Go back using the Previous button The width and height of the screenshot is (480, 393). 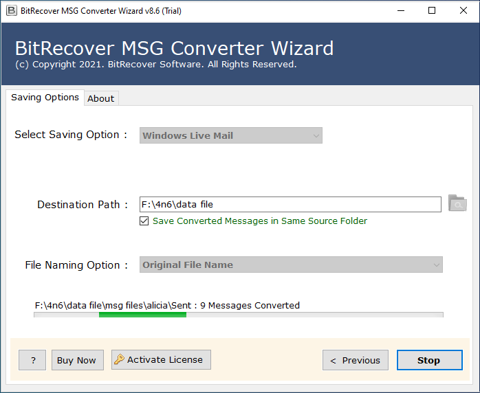[x=356, y=360]
